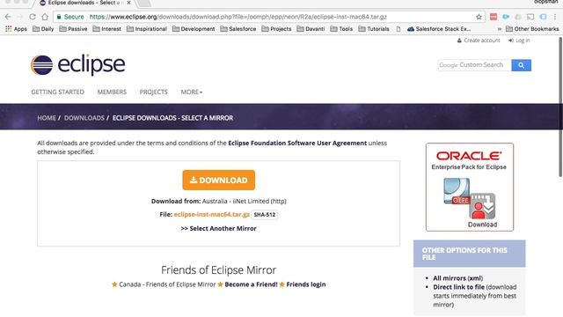Open the Tools bookmarks folder

point(341,29)
